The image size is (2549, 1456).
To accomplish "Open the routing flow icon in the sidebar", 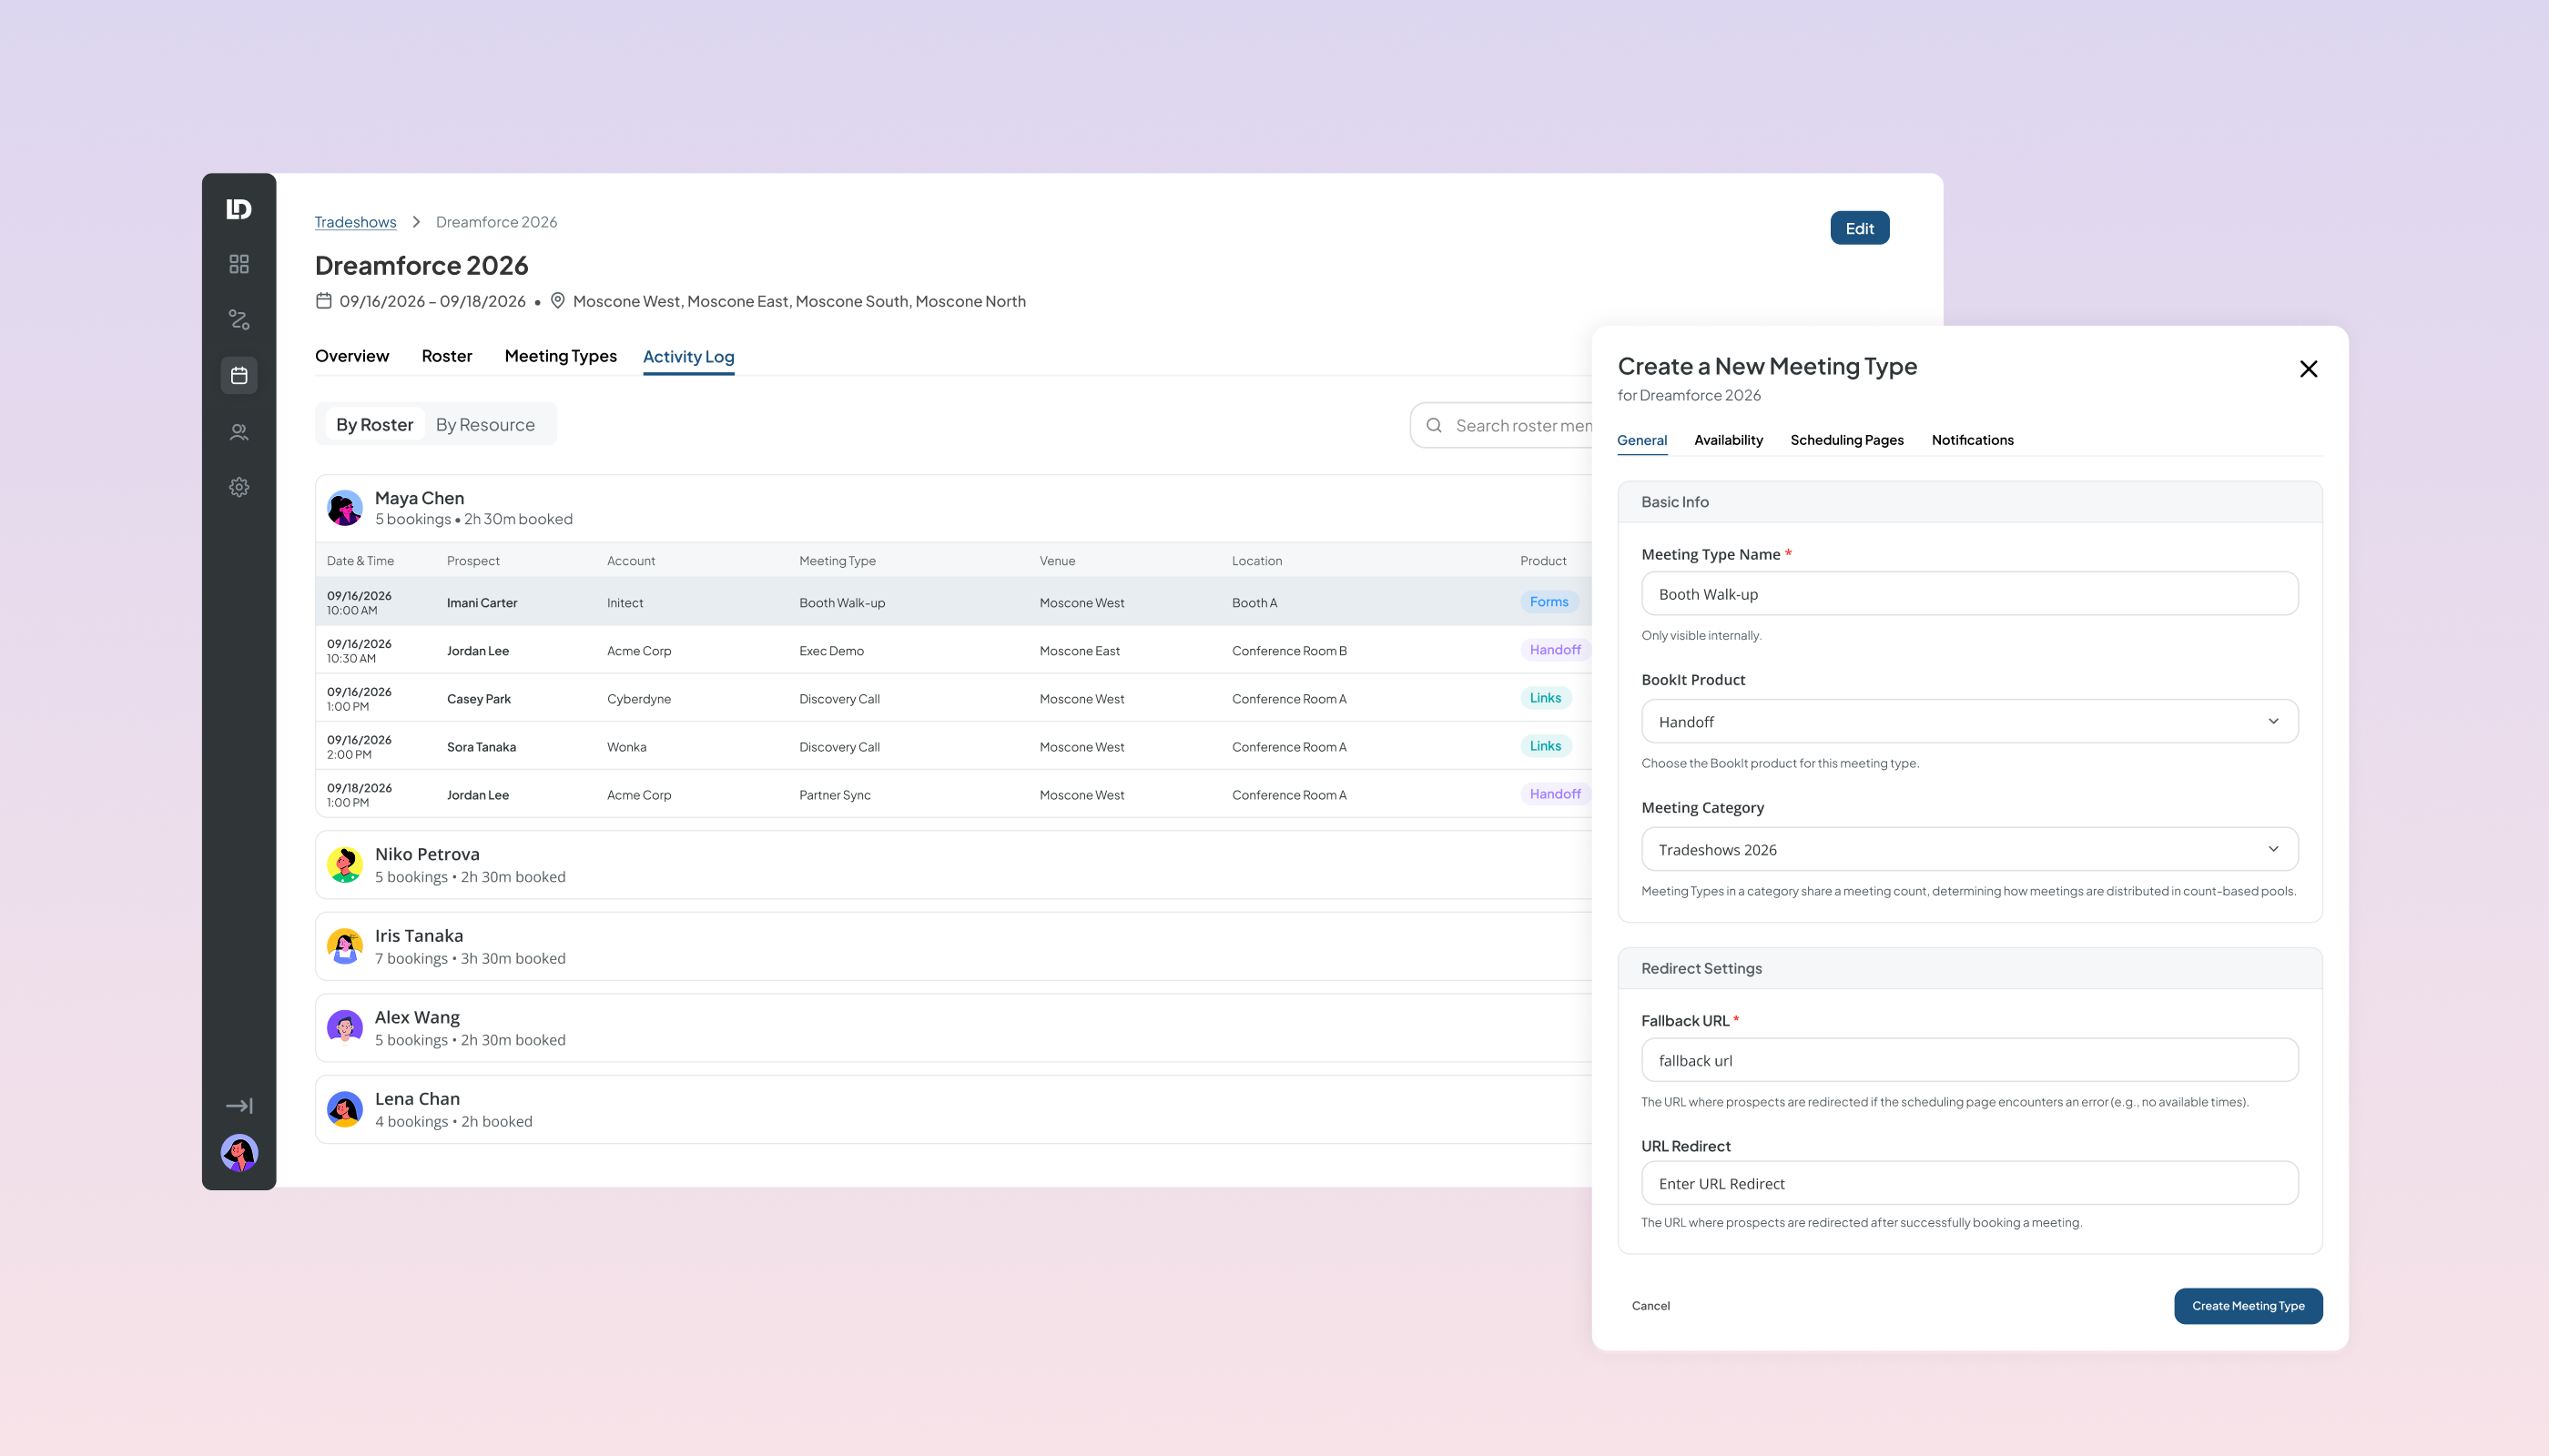I will (239, 320).
